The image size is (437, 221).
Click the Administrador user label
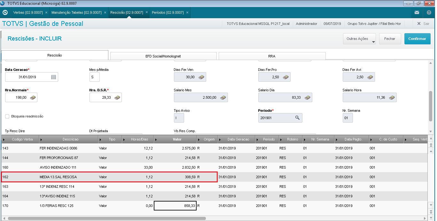click(x=307, y=24)
